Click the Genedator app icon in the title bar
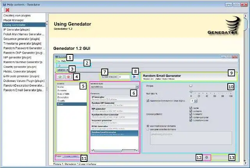The width and height of the screenshot is (250, 168). tap(4, 5)
